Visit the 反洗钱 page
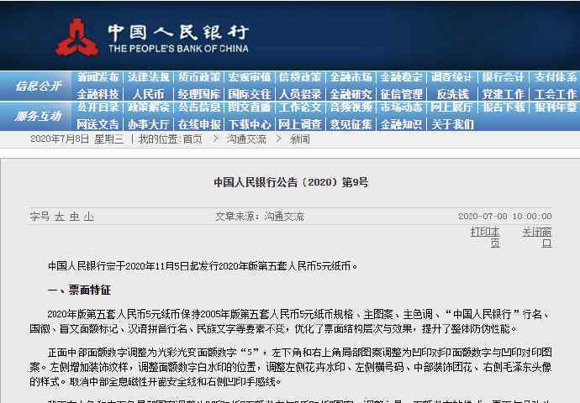The image size is (580, 403). tap(453, 94)
